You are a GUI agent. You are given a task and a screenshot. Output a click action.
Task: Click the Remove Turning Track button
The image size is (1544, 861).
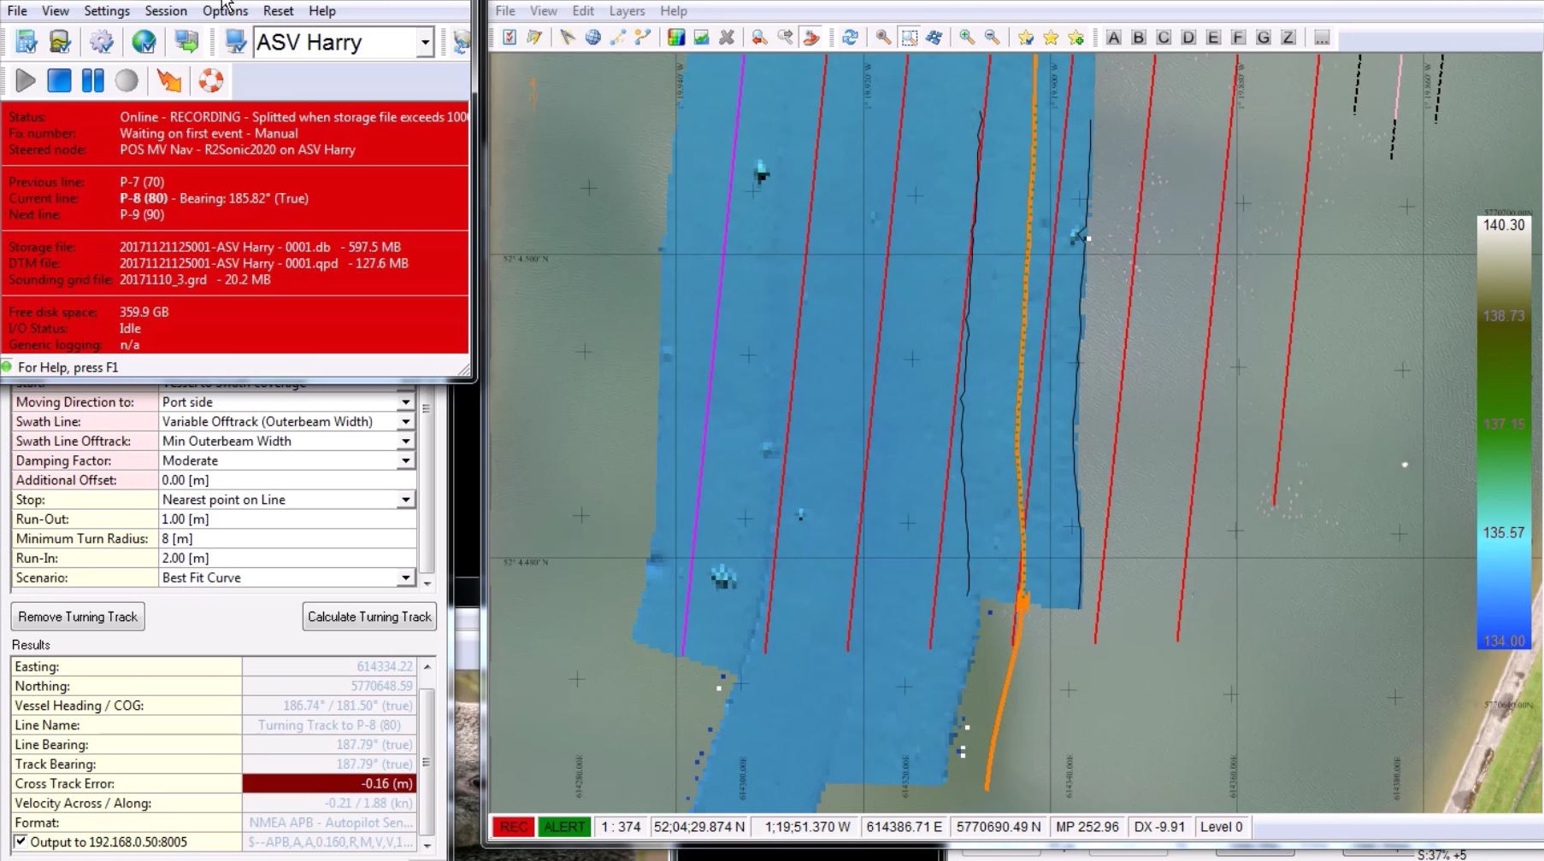click(x=78, y=617)
